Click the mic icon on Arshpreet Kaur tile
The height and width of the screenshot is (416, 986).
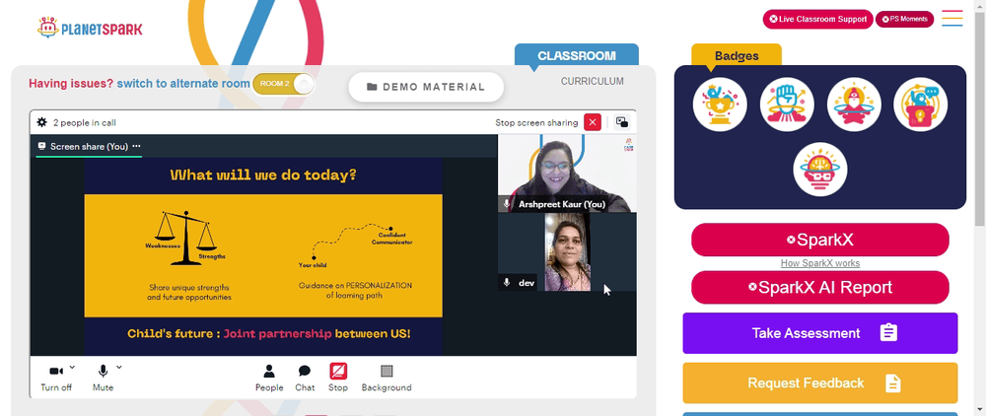507,204
